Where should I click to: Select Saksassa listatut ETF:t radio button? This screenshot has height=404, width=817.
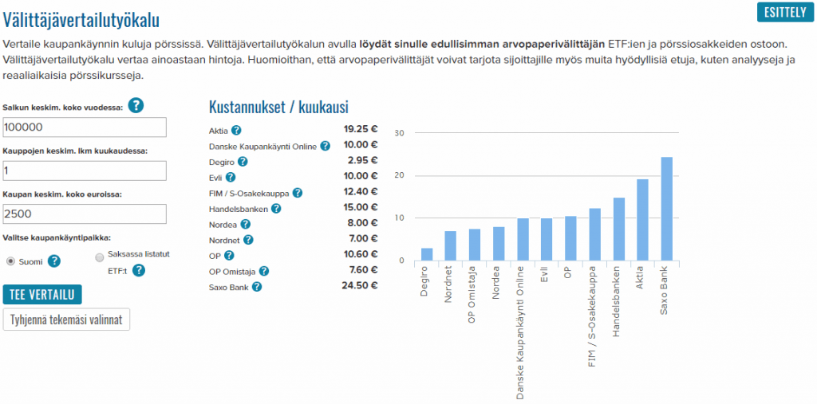click(100, 257)
